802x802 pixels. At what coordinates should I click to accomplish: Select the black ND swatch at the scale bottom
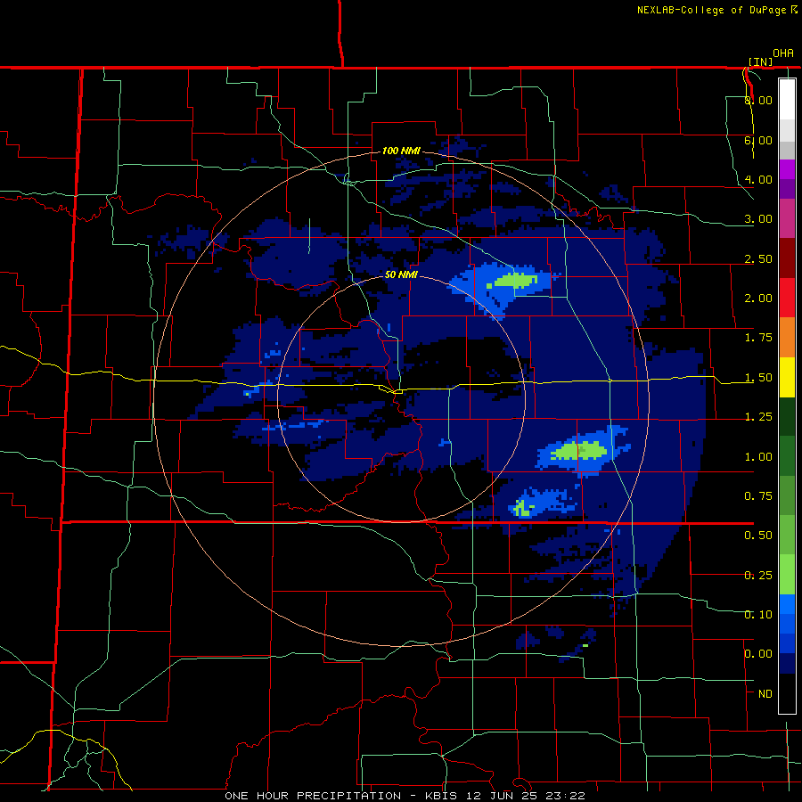pyautogui.click(x=787, y=693)
